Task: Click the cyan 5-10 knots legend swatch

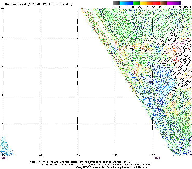Action: [123, 3]
